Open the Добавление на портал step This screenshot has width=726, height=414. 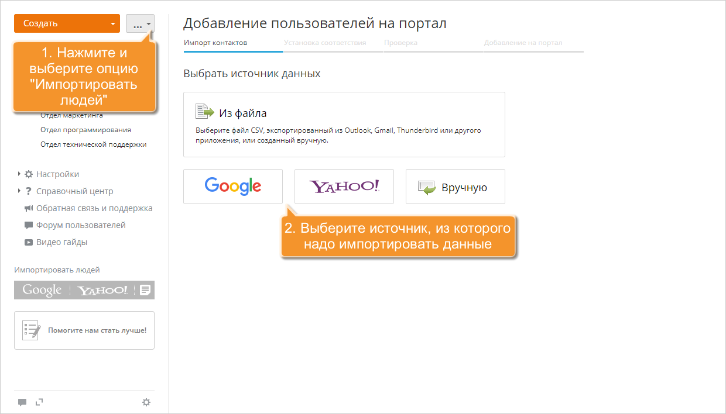point(523,43)
